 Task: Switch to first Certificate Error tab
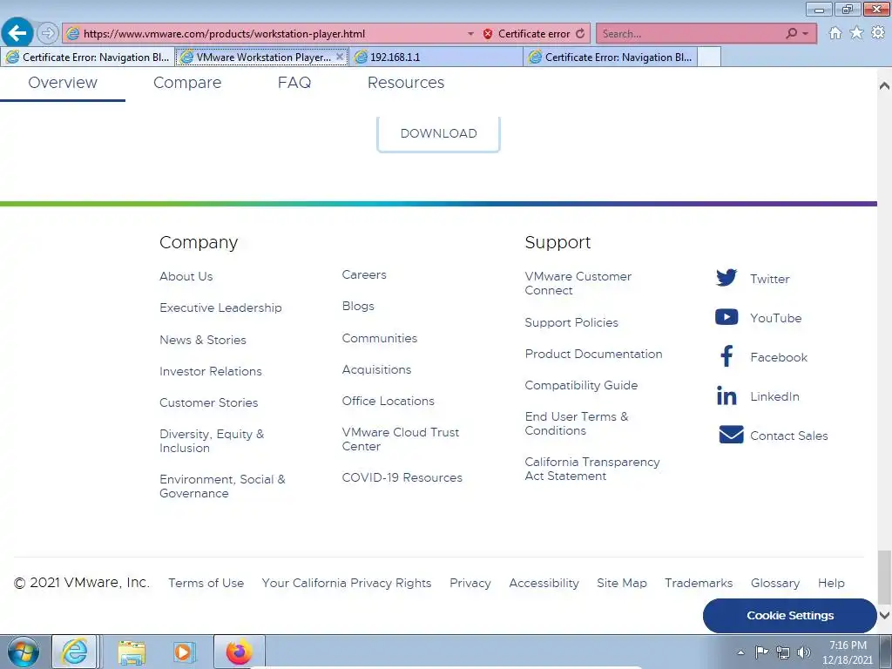(x=88, y=57)
